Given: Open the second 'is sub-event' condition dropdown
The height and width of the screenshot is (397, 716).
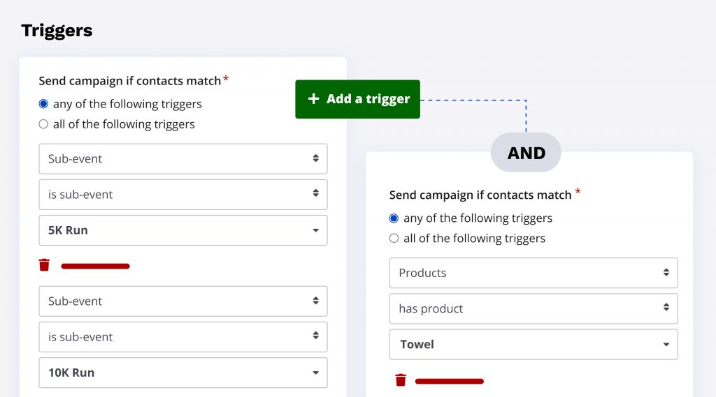Looking at the screenshot, I should coord(183,337).
